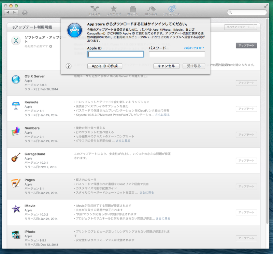Open the おすすめ (Featured) toolbar tab
This screenshot has width=273, height=254.
(95, 11)
